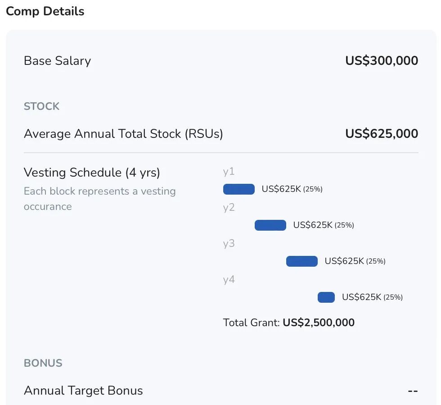Click the Annual Target Bonus dash value

[x=413, y=391]
